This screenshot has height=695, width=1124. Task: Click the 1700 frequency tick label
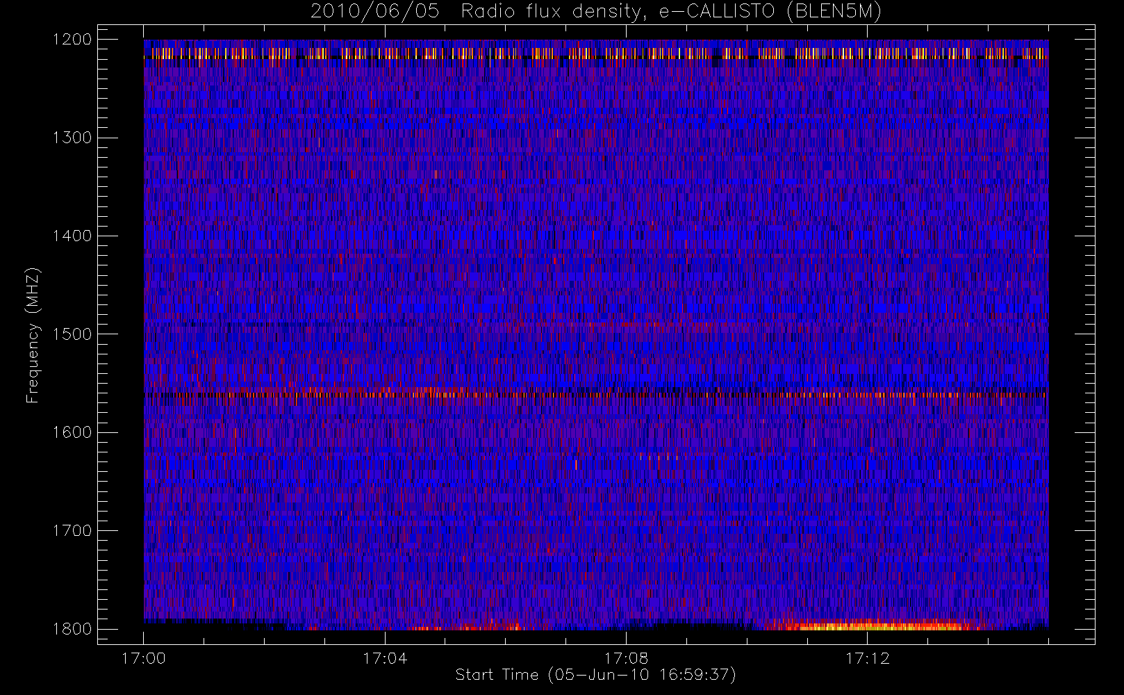pyautogui.click(x=72, y=531)
